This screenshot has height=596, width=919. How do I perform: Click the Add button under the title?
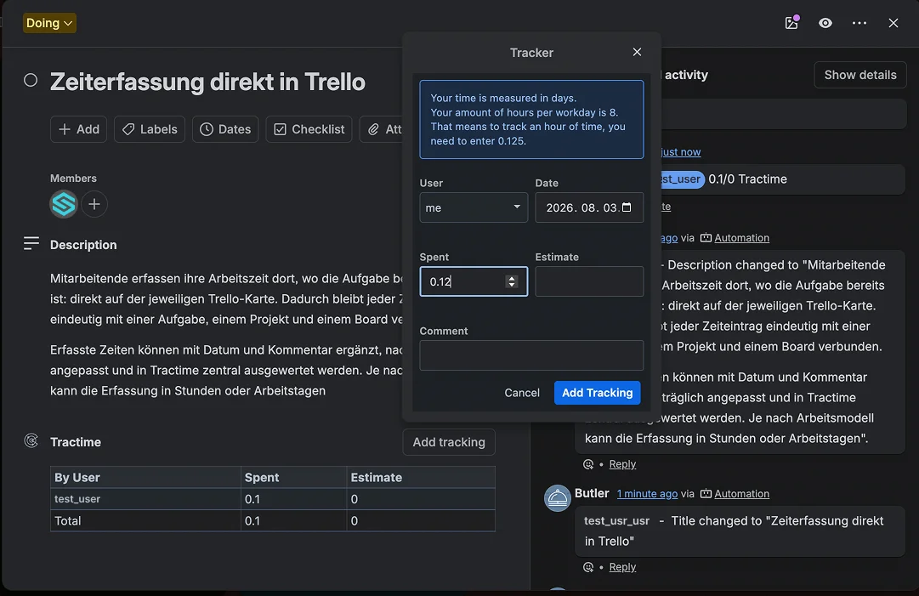coord(78,129)
